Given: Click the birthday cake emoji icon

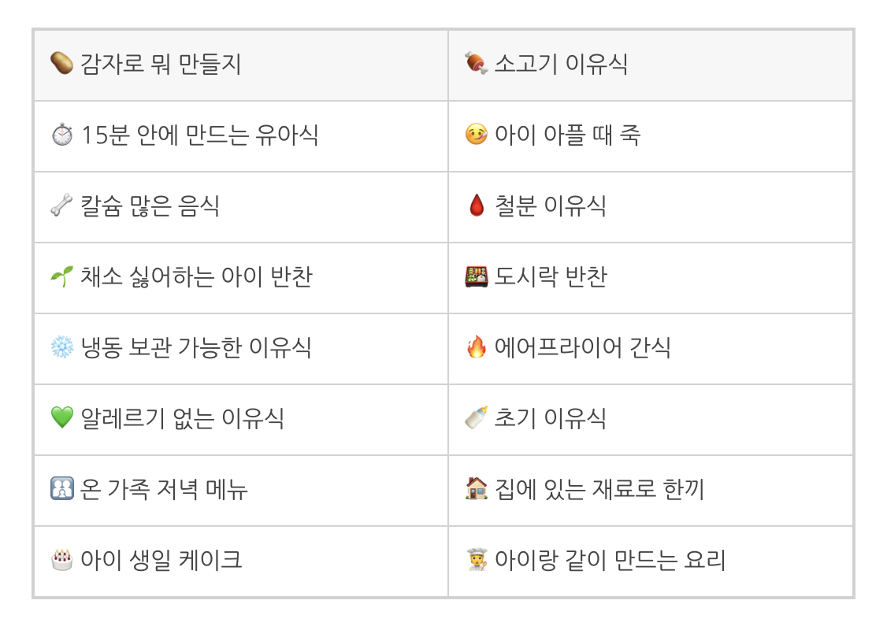Looking at the screenshot, I should tap(61, 560).
